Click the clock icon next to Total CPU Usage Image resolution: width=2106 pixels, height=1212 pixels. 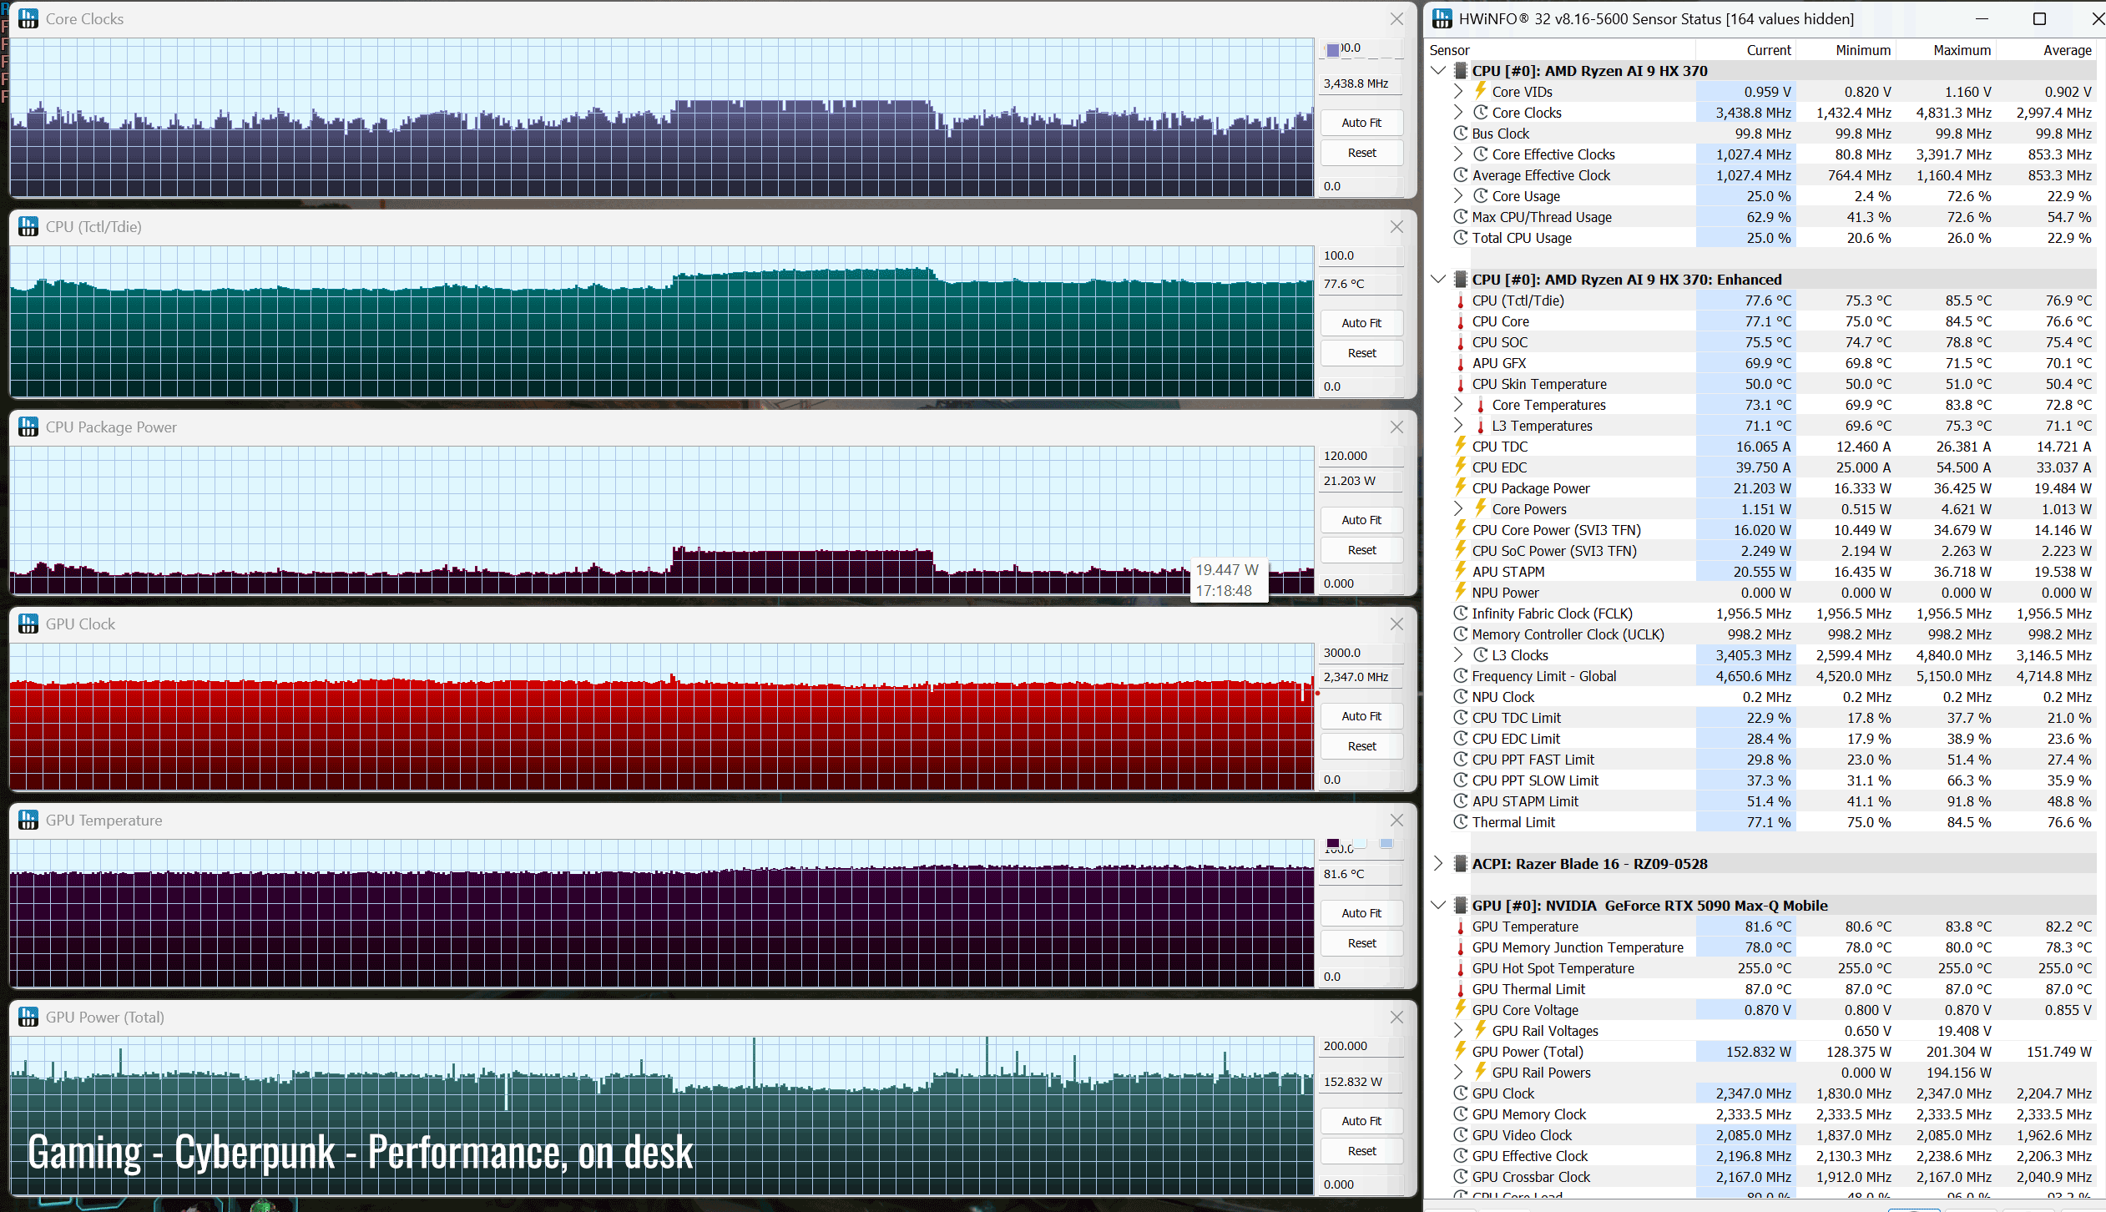[1461, 238]
